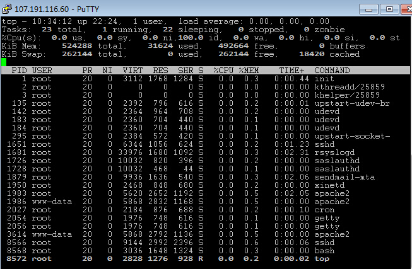Viewport: 412px width, 269px height.
Task: Click the PID column header
Action: pyautogui.click(x=19, y=71)
